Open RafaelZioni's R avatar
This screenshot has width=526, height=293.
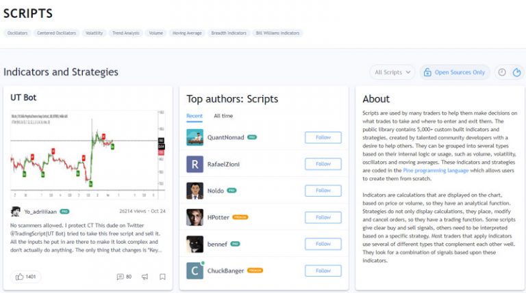[195, 164]
